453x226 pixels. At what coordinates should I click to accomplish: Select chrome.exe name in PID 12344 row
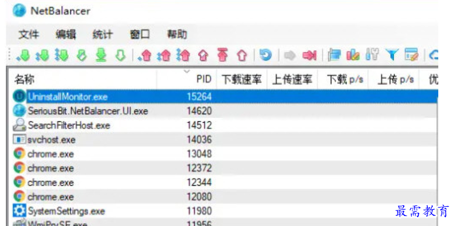pos(51,183)
